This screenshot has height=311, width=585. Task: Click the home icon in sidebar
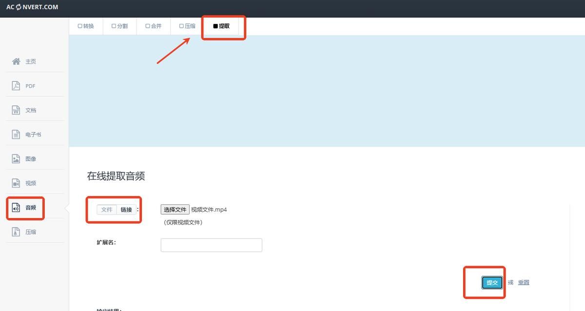pyautogui.click(x=16, y=61)
